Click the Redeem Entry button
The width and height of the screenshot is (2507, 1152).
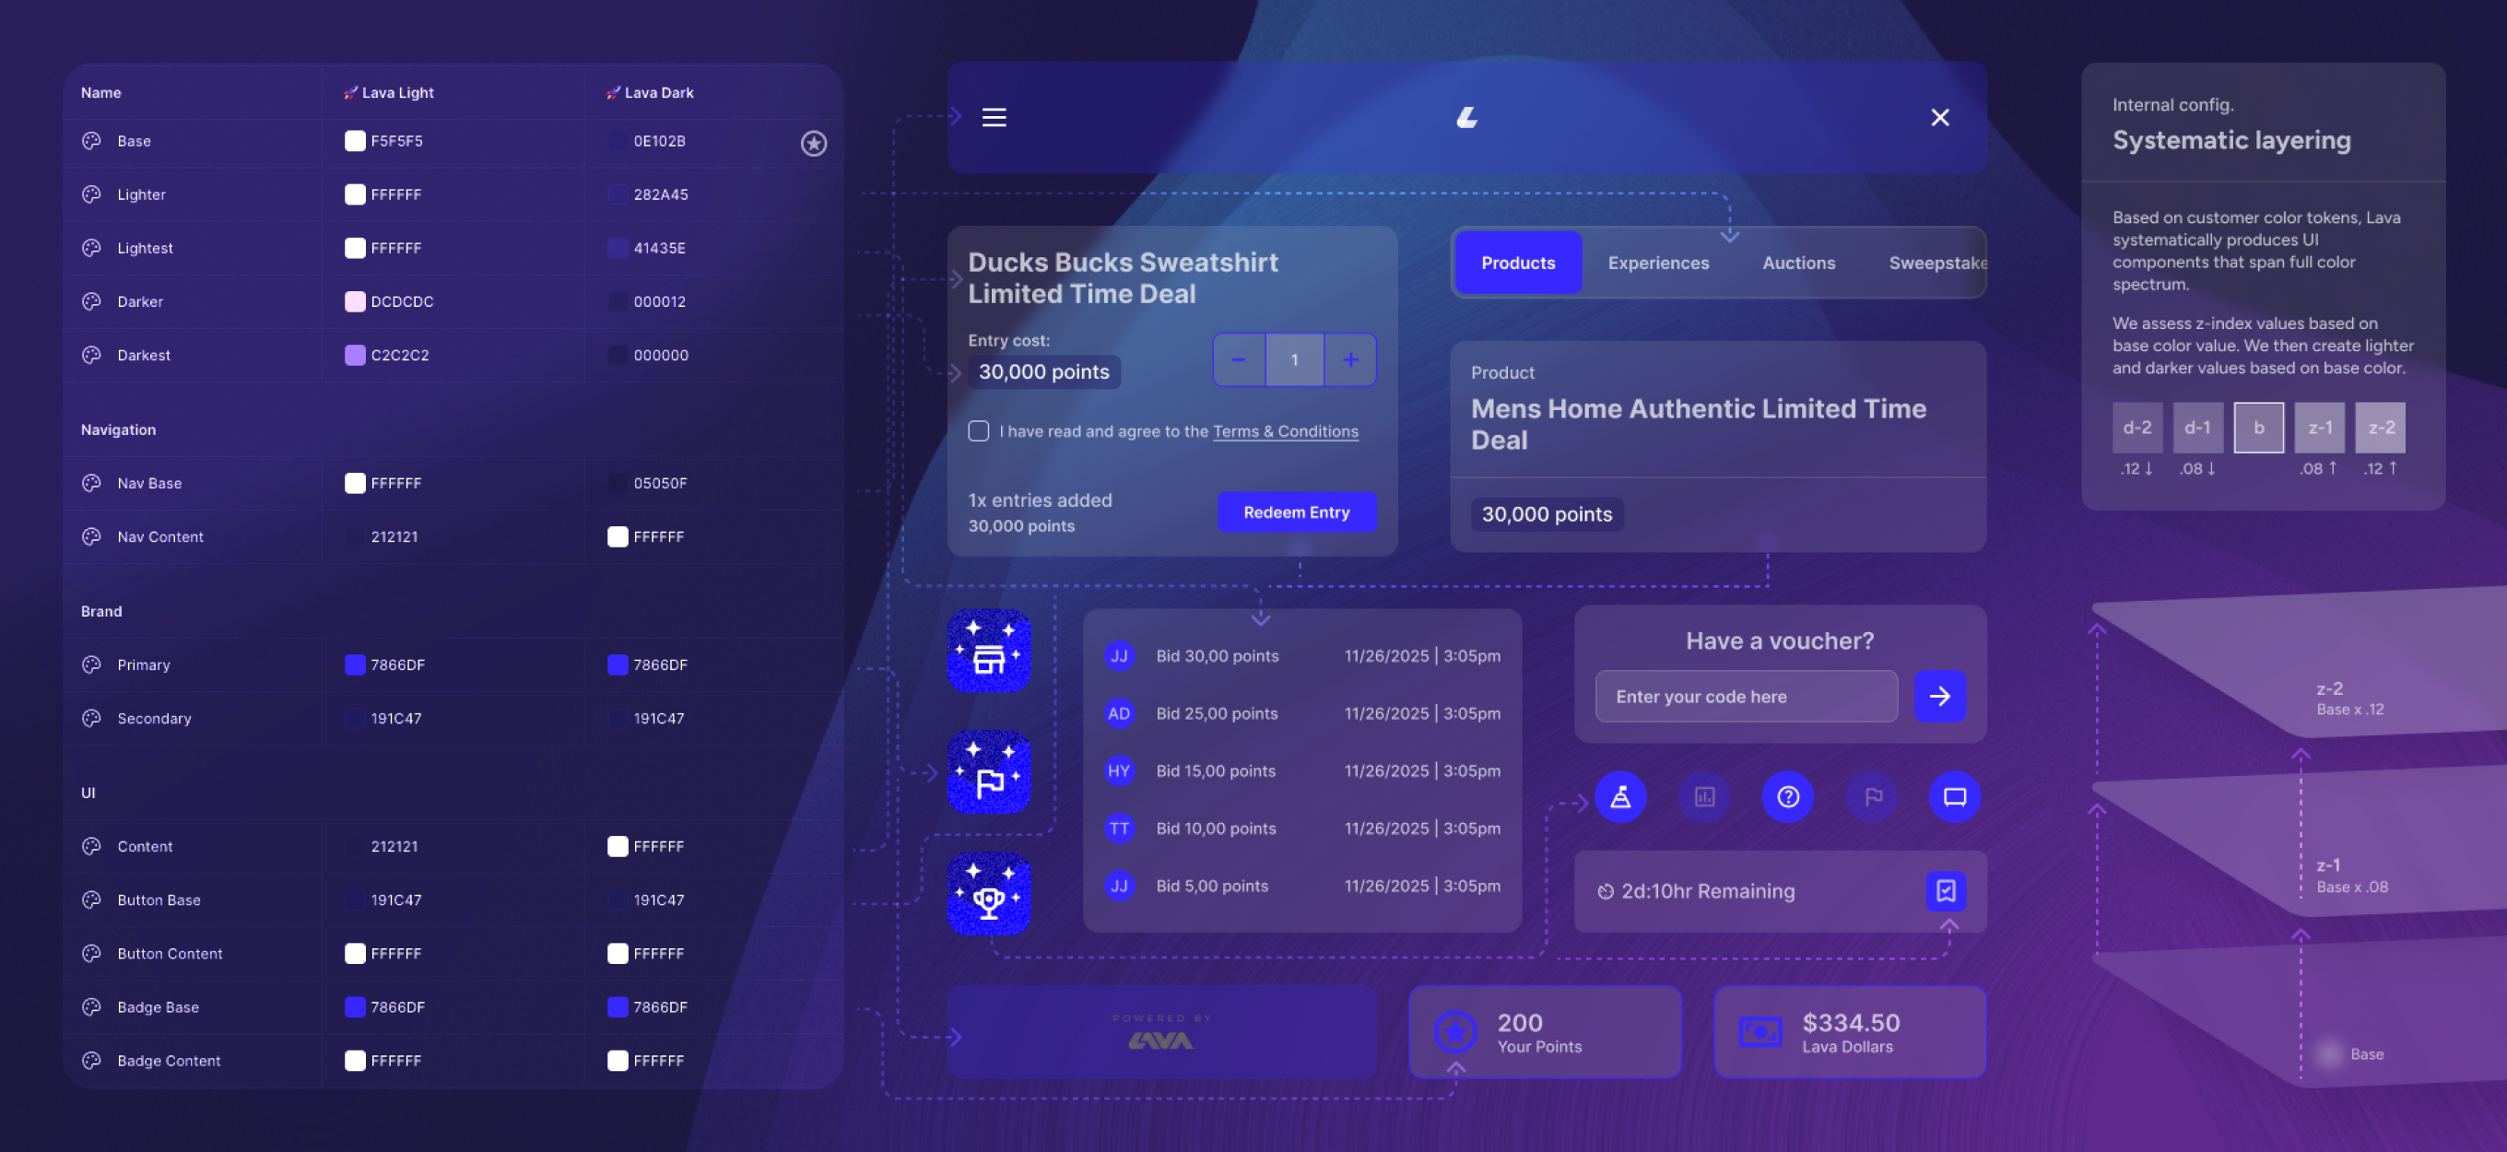1296,511
